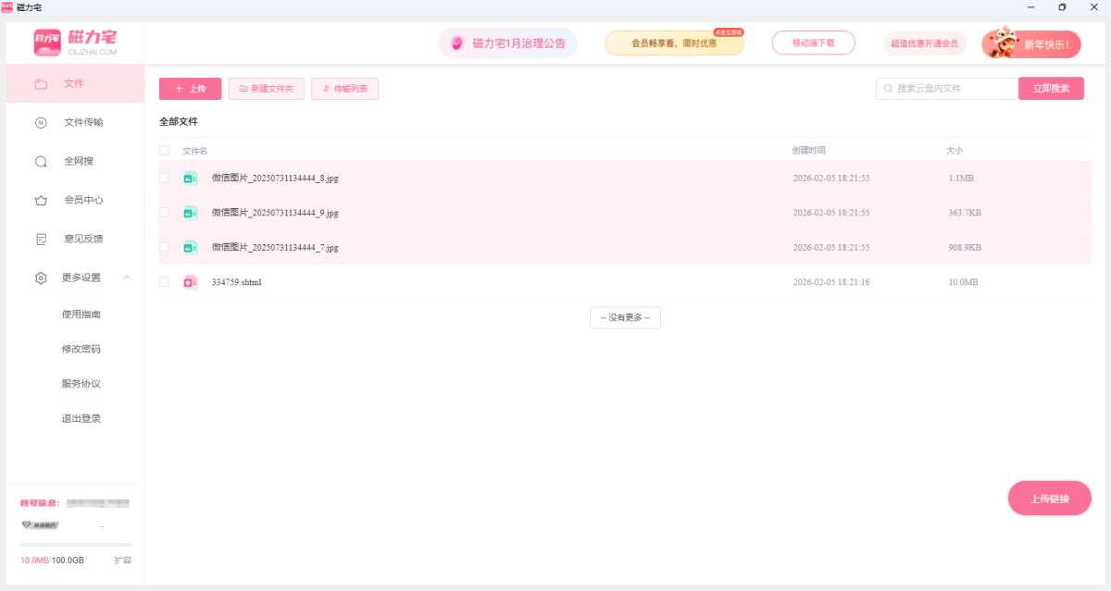1111x591 pixels.
Task: Click the 磁力宅 logo in the sidebar
Action: pos(75,42)
